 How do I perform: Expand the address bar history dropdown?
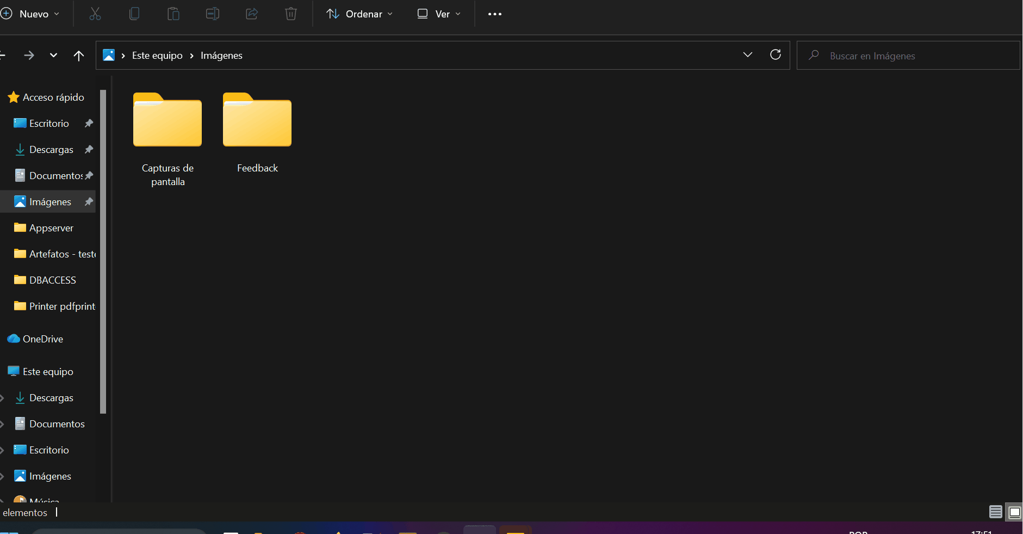click(x=748, y=54)
